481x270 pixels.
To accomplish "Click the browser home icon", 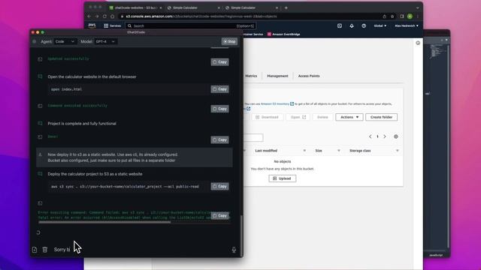I will click(x=113, y=16).
